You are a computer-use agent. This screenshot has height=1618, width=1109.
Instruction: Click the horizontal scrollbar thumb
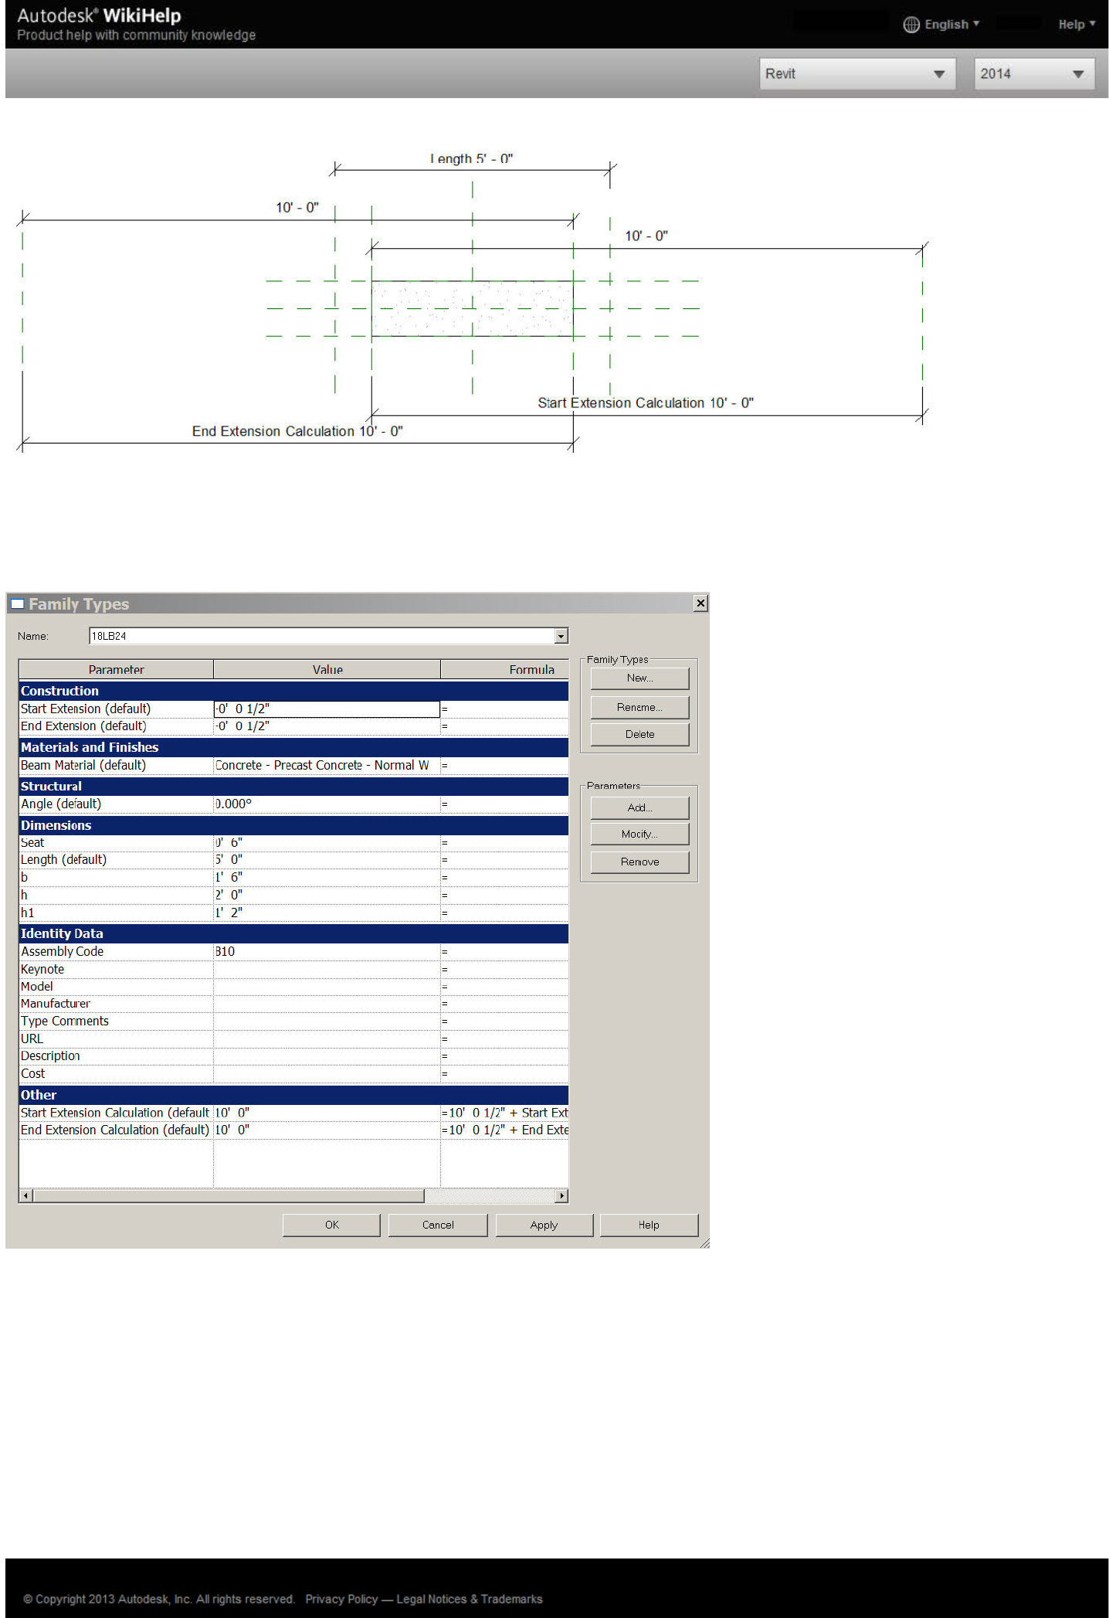click(x=229, y=1196)
